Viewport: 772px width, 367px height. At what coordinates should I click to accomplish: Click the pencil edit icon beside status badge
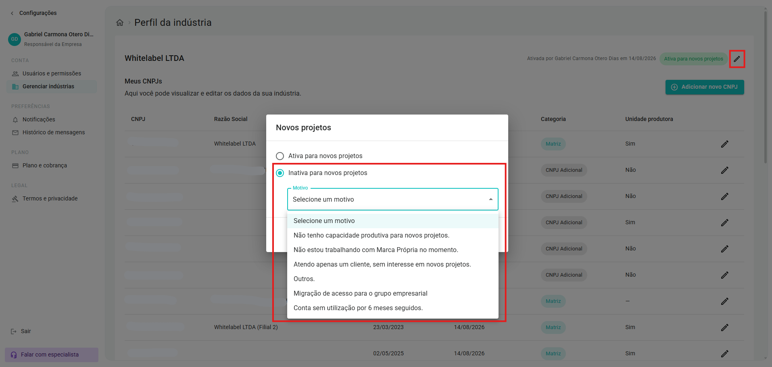(x=737, y=59)
